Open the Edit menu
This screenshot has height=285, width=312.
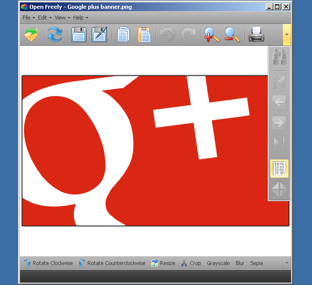(x=45, y=18)
